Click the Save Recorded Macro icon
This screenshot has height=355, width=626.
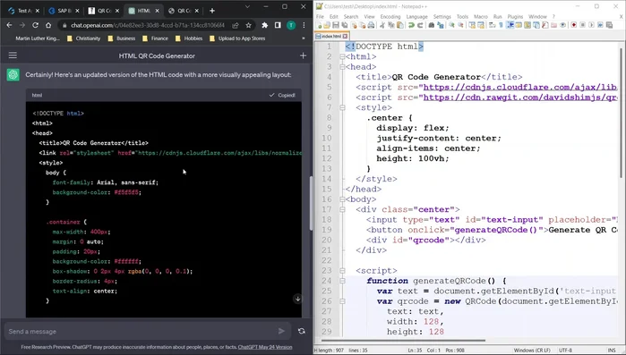[x=609, y=25]
